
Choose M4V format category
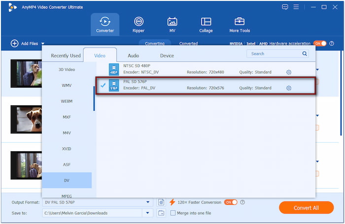[67, 133]
